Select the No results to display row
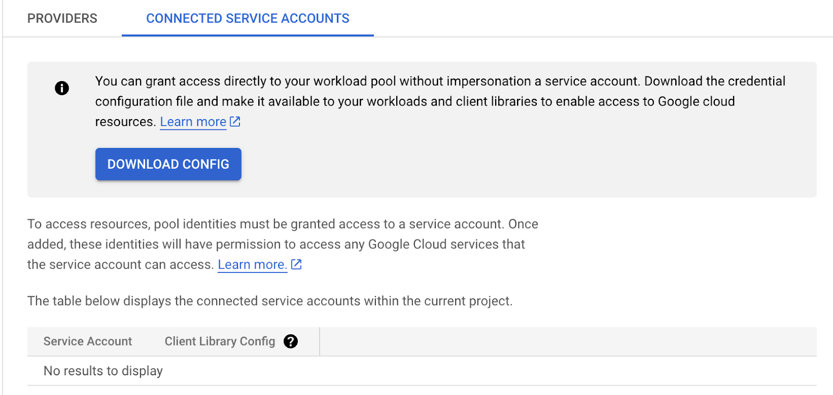 (103, 371)
